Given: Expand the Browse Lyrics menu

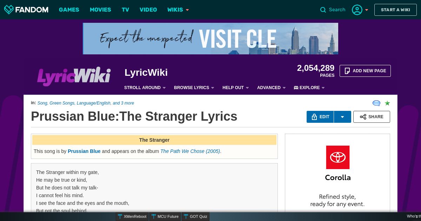Looking at the screenshot, I should pos(194,88).
